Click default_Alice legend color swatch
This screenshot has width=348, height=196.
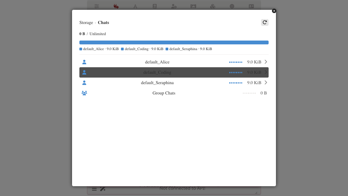(81, 49)
